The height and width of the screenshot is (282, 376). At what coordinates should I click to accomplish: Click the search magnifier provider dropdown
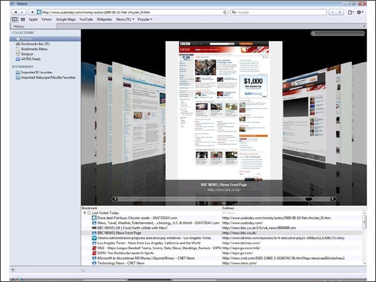pyautogui.click(x=234, y=12)
